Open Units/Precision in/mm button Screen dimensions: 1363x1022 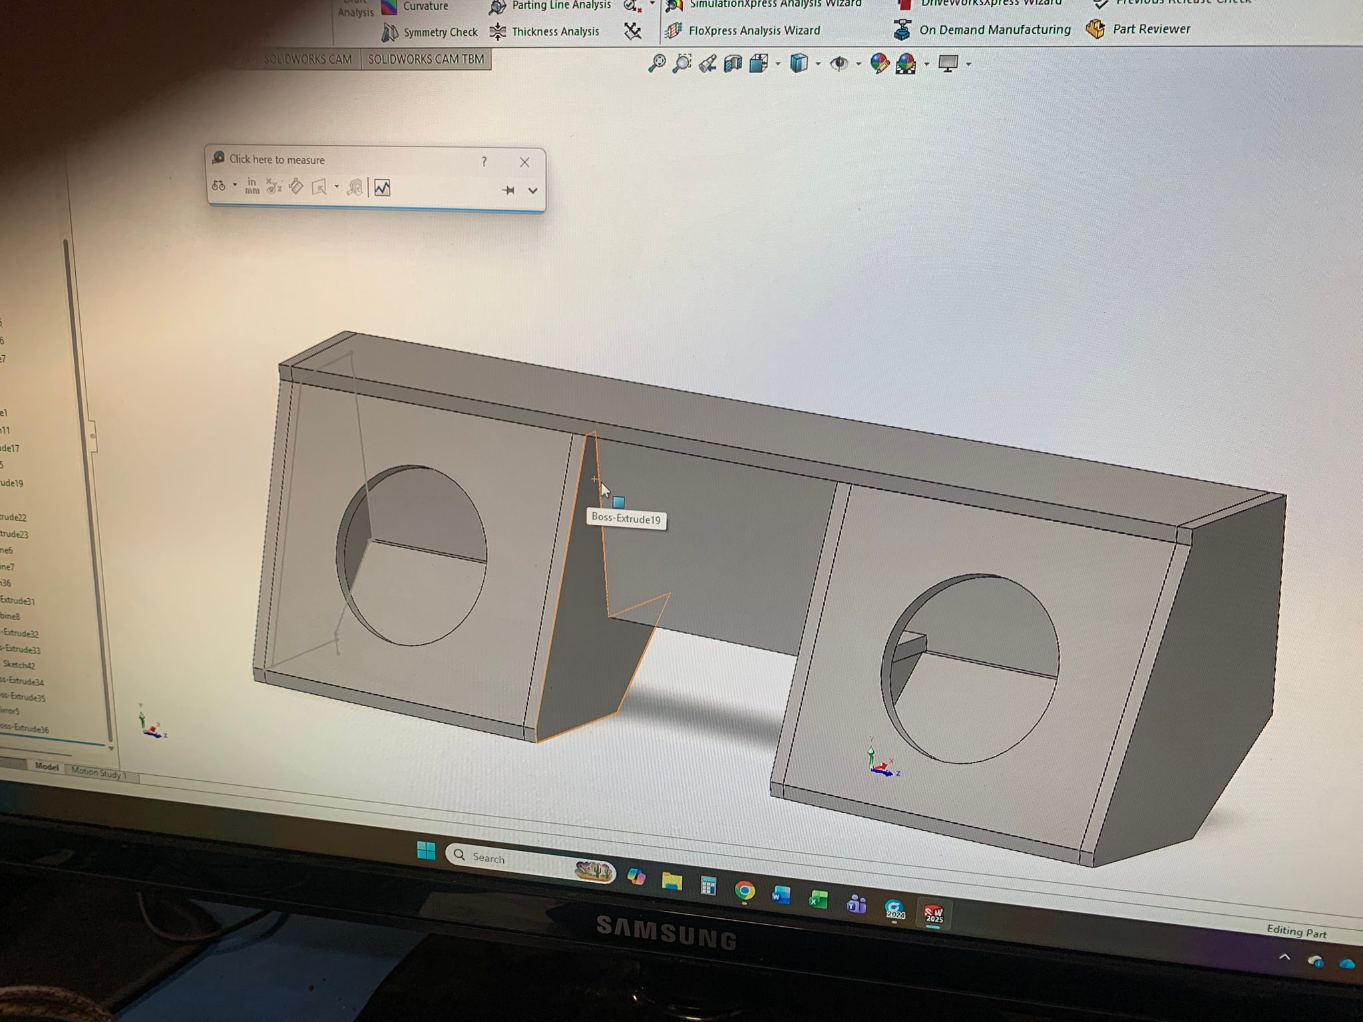252,186
